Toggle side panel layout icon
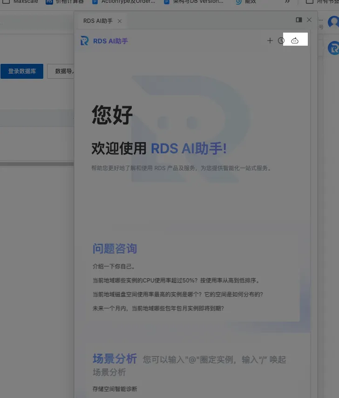The height and width of the screenshot is (398, 339). tap(299, 20)
